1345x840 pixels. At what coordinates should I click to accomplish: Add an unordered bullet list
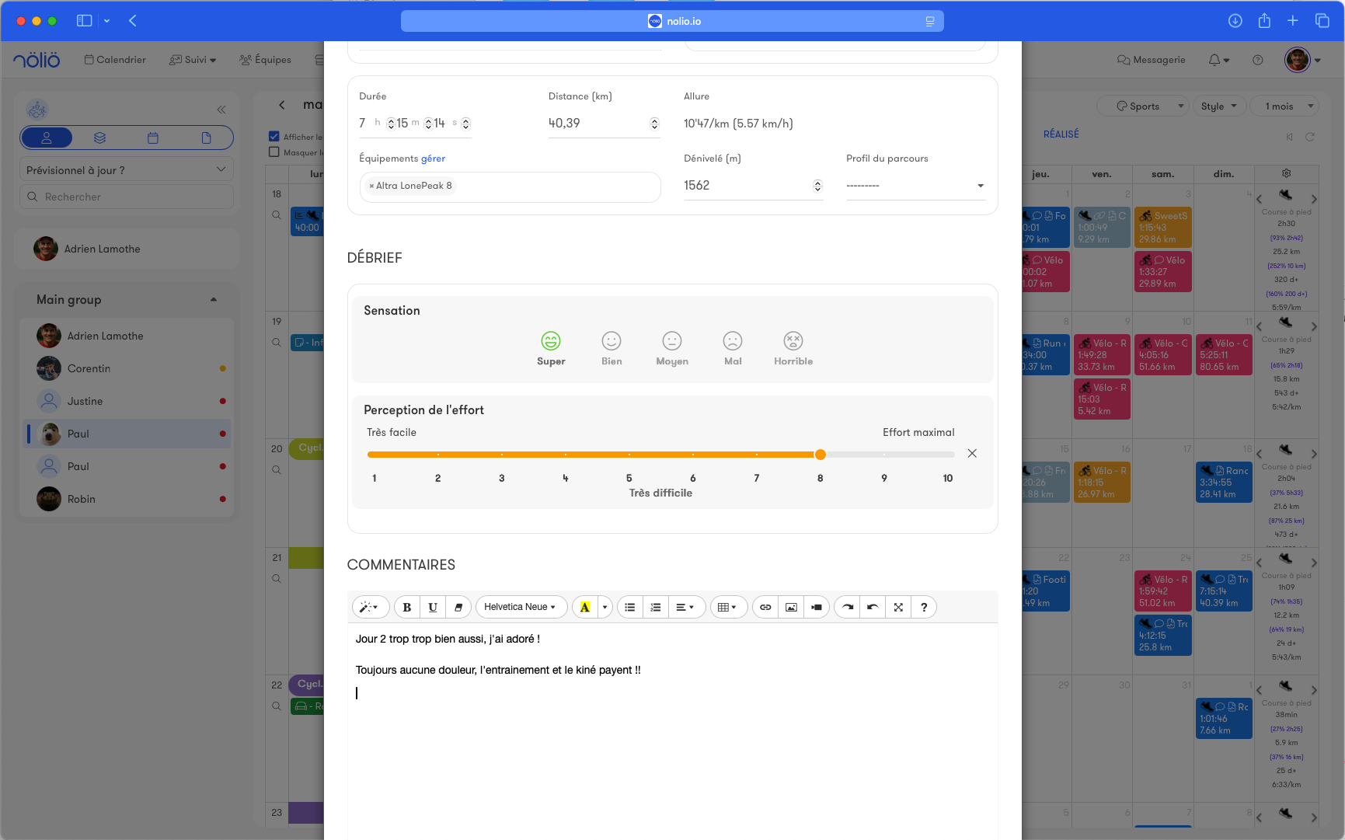pyautogui.click(x=630, y=608)
